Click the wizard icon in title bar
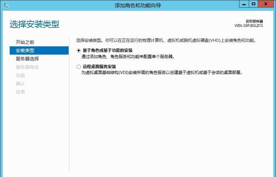Image resolution: width=276 pixels, height=177 pixels. [x=6, y=5]
